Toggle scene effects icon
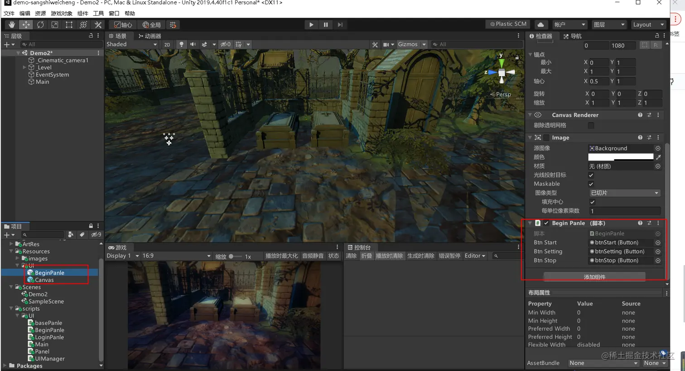685x371 pixels. pyautogui.click(x=204, y=44)
